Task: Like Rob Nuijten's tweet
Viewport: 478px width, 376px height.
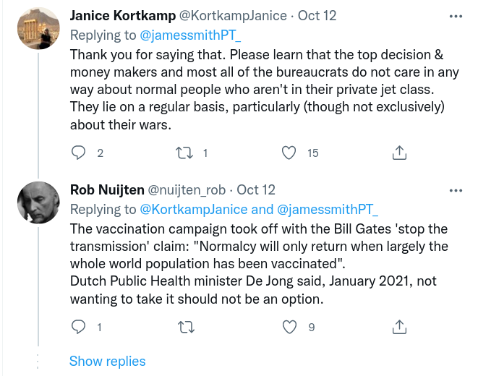Action: (x=290, y=328)
